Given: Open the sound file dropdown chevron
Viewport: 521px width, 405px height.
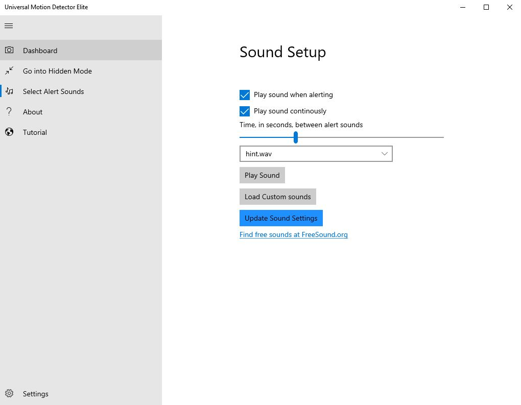Looking at the screenshot, I should coord(384,153).
